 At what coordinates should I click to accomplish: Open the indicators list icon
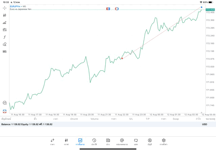(5, 23)
